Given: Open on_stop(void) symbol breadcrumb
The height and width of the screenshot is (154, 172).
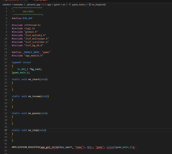Looking at the screenshot, I should [x=98, y=5].
